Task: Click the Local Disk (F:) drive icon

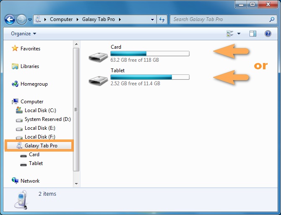Action: [x=19, y=137]
